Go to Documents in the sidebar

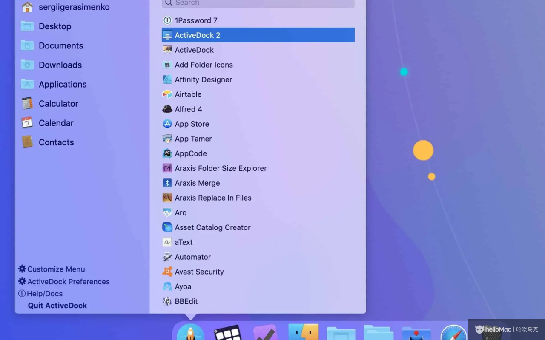pyautogui.click(x=52, y=45)
